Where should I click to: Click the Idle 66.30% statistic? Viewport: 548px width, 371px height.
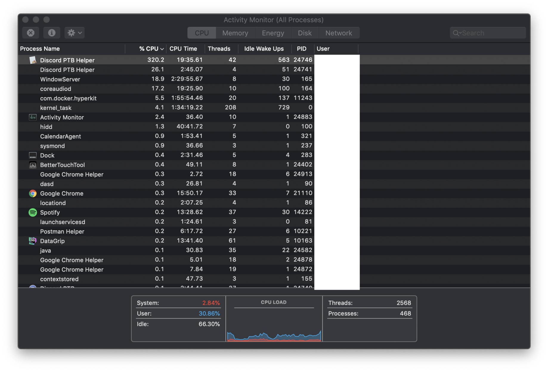pyautogui.click(x=178, y=324)
